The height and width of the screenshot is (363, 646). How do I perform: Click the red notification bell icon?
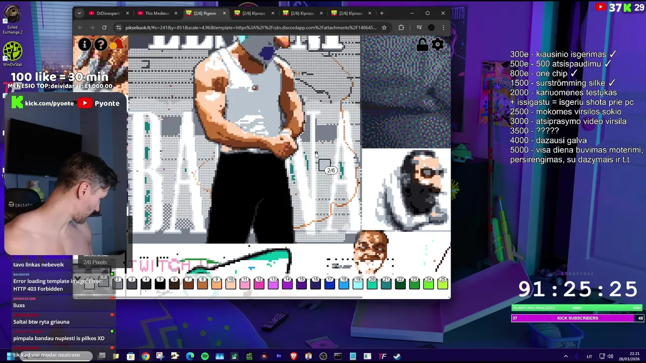point(117,44)
